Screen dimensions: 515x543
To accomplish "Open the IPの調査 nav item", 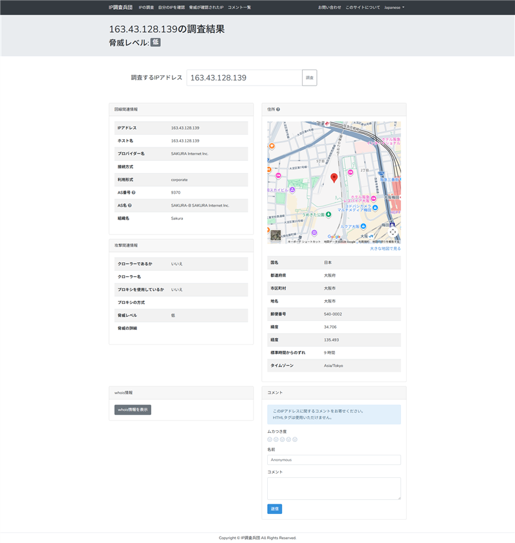I will (146, 7).
